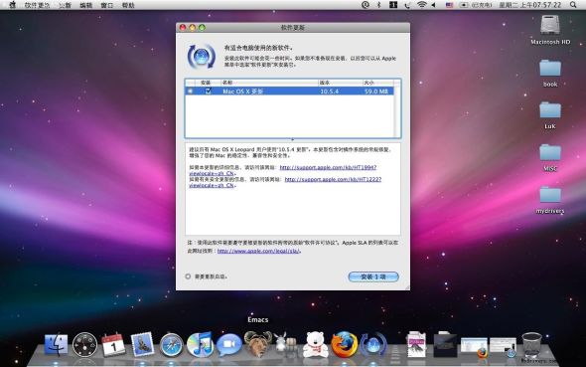The width and height of the screenshot is (586, 367).
Task: Open the Trash in the Dock
Action: (531, 344)
